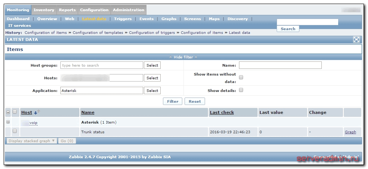Click Select button next to Application field

152,90
